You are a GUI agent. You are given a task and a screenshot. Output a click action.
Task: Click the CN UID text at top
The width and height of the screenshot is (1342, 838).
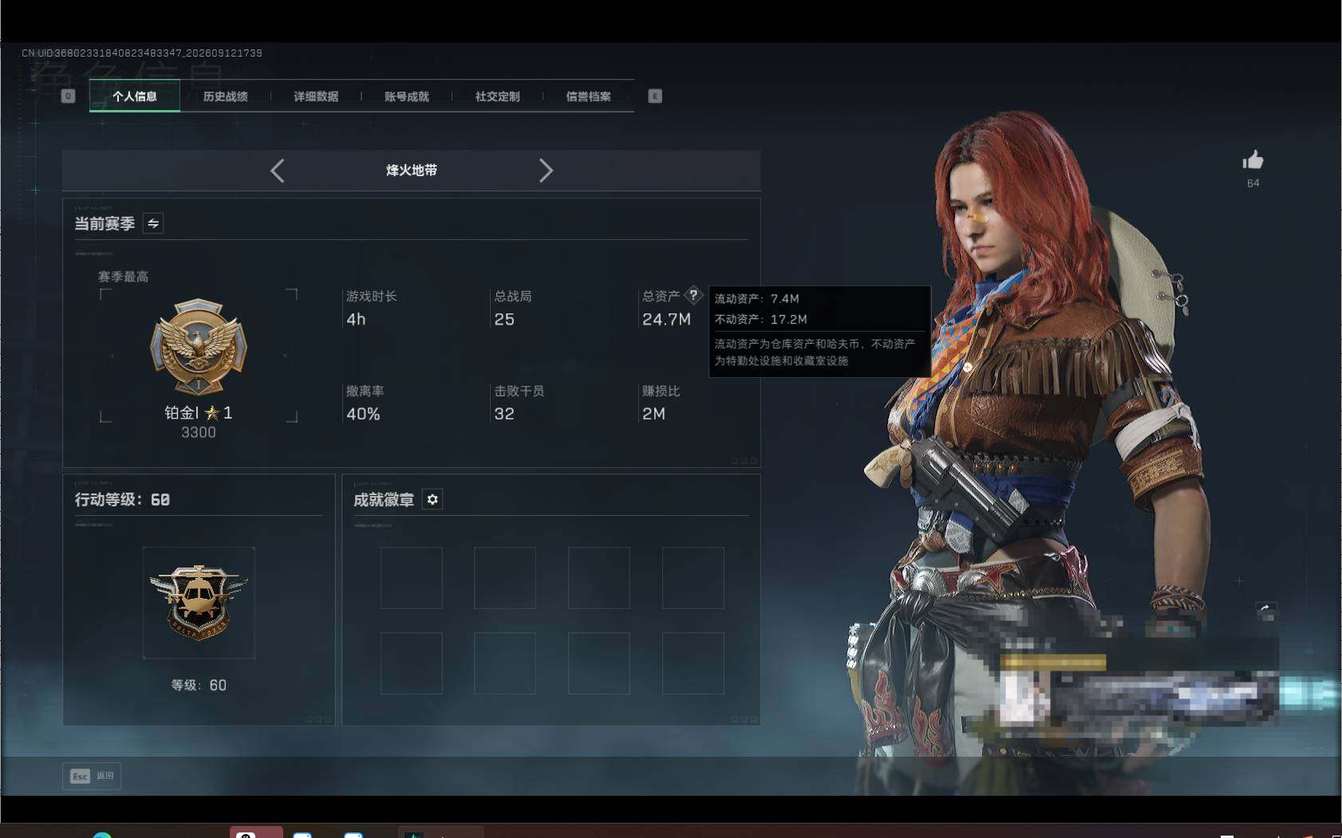pyautogui.click(x=142, y=53)
